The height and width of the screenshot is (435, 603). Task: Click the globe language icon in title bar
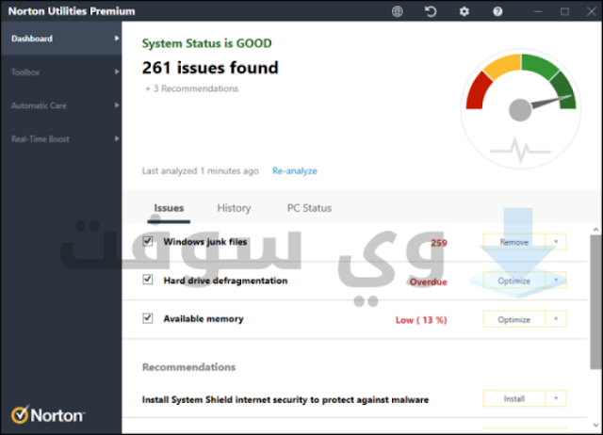pyautogui.click(x=398, y=11)
